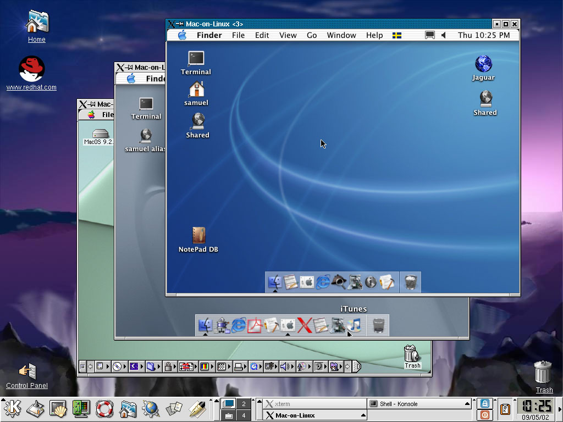Switch to virtual desktop 2 in the pager

tap(244, 404)
